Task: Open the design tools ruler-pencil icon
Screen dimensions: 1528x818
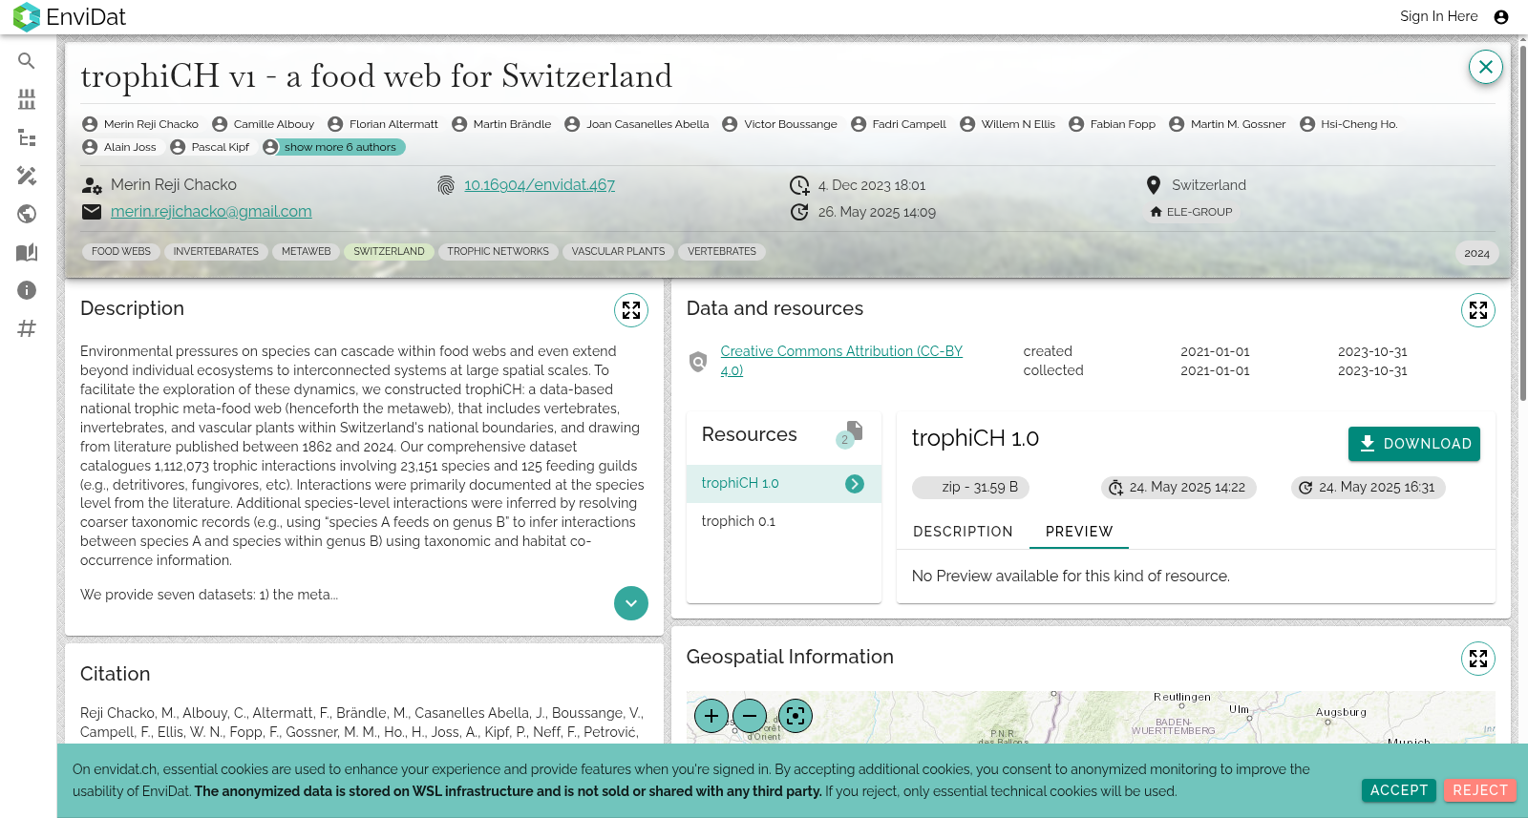Action: click(27, 176)
